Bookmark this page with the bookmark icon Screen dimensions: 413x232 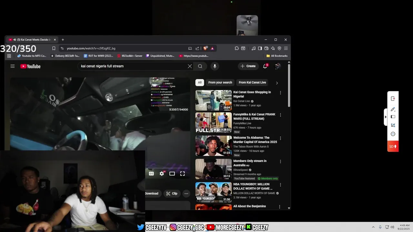coord(54,48)
